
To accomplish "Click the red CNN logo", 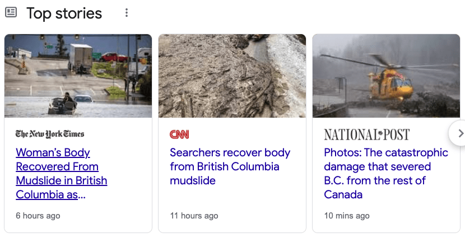I will (179, 134).
